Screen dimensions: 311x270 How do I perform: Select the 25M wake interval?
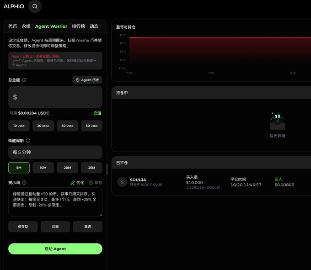[x=91, y=168]
